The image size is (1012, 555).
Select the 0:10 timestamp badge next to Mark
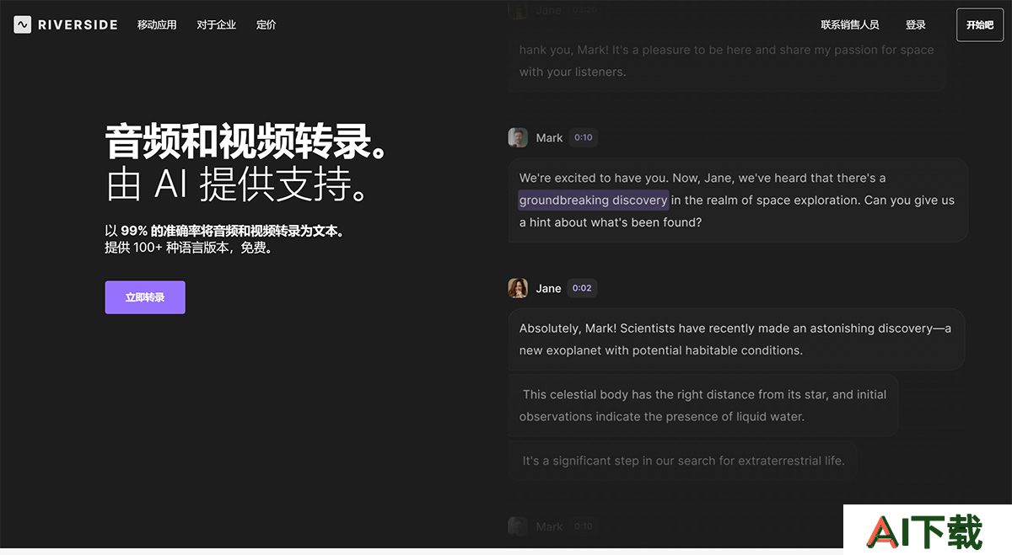(584, 137)
